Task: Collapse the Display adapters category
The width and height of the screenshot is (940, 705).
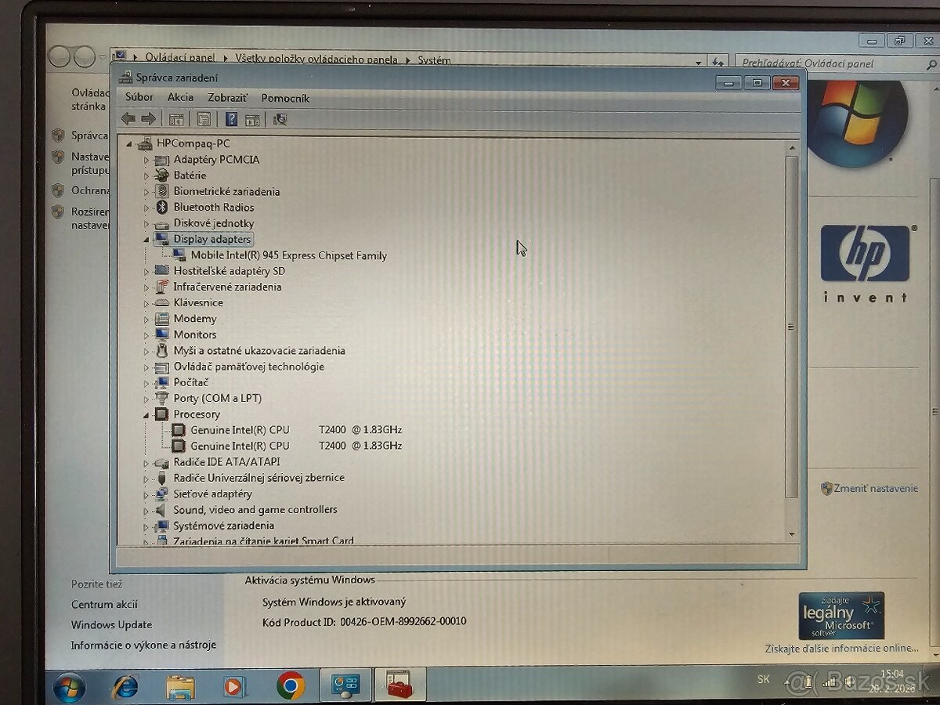Action: coord(147,239)
